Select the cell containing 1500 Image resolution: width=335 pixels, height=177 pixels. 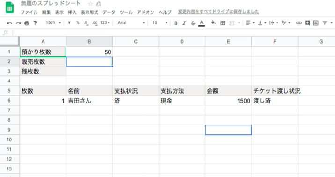click(x=228, y=101)
